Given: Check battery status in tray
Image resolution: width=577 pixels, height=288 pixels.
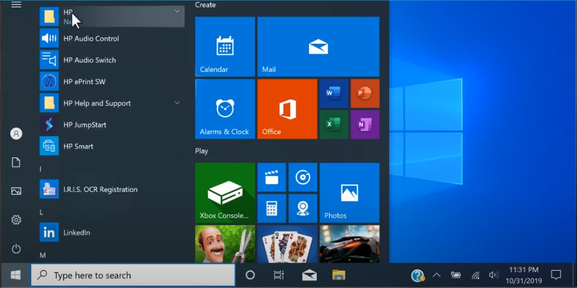Looking at the screenshot, I should (456, 275).
